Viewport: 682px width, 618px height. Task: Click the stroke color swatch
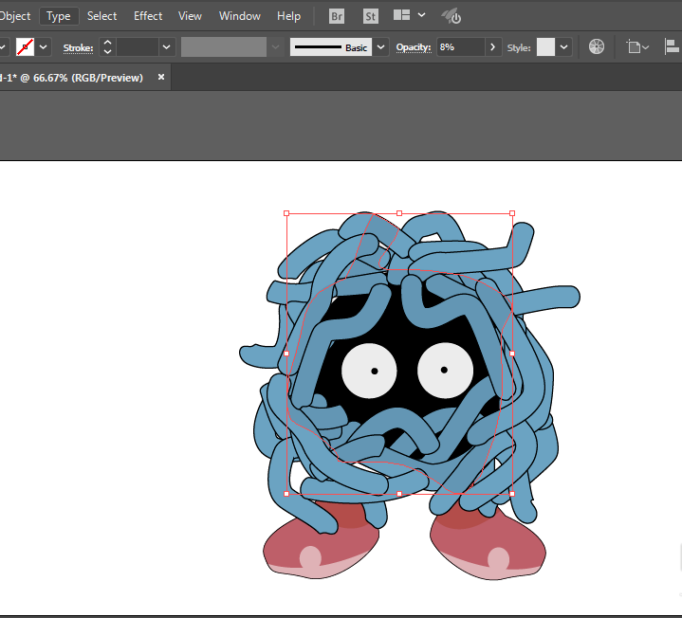click(25, 47)
